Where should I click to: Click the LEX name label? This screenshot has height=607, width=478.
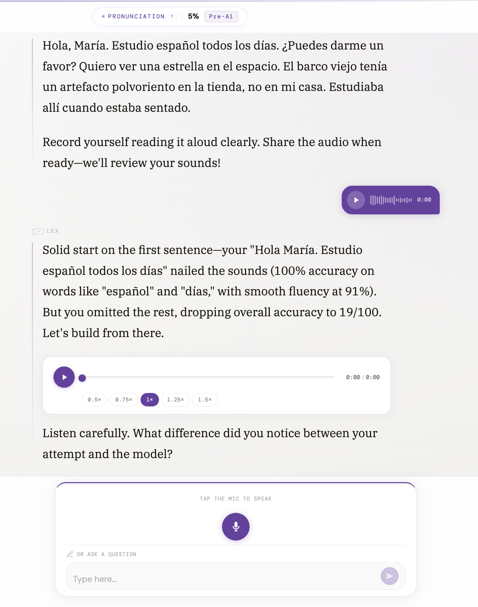pyautogui.click(x=53, y=231)
